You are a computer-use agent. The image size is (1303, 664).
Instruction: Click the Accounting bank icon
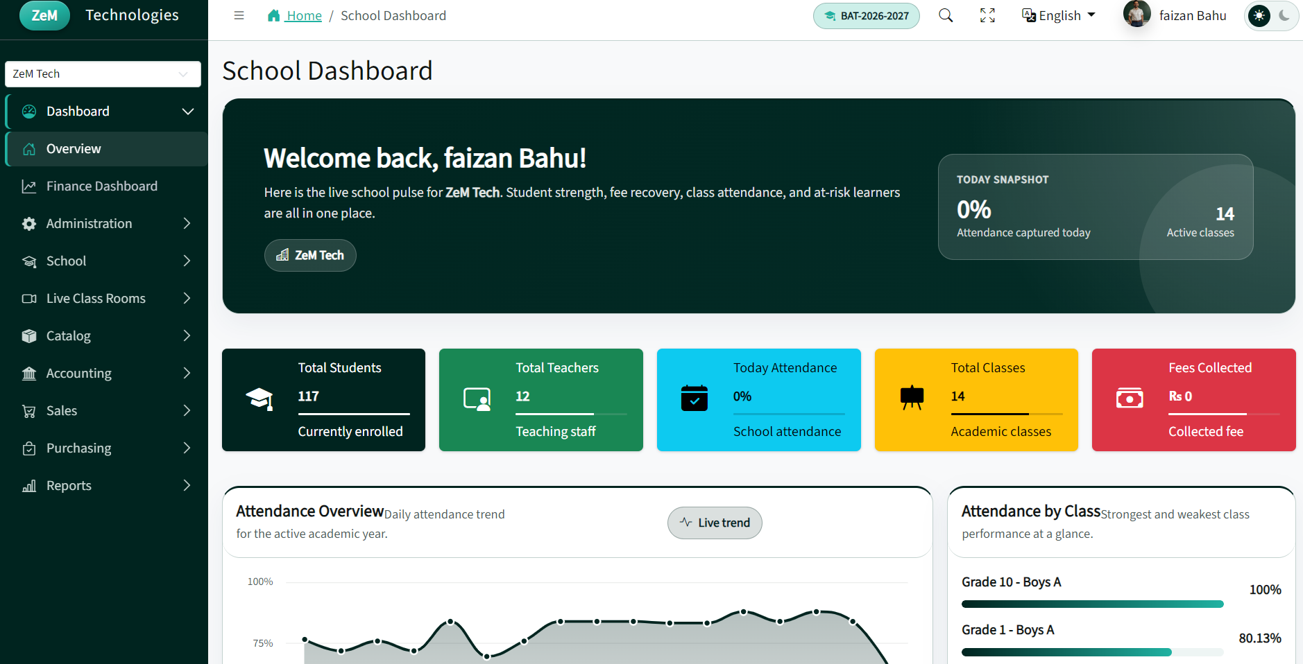29,374
